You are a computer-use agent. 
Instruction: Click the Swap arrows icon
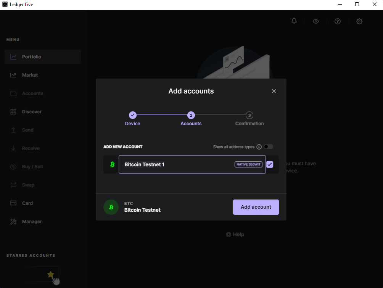tap(13, 185)
